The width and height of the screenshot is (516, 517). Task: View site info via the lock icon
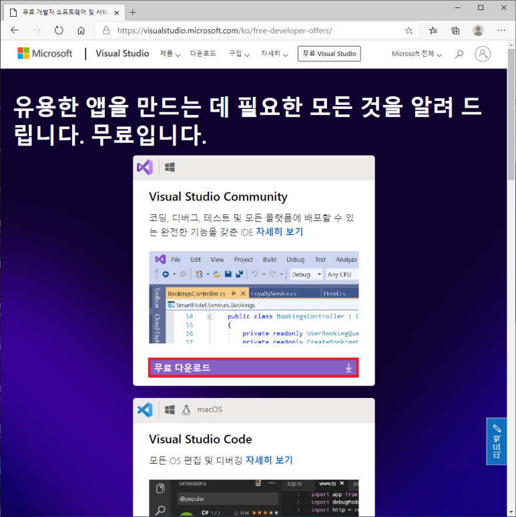point(106,30)
